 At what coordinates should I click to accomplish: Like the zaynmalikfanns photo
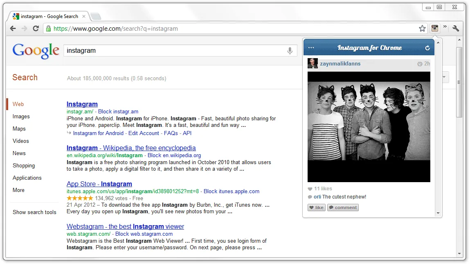click(316, 208)
